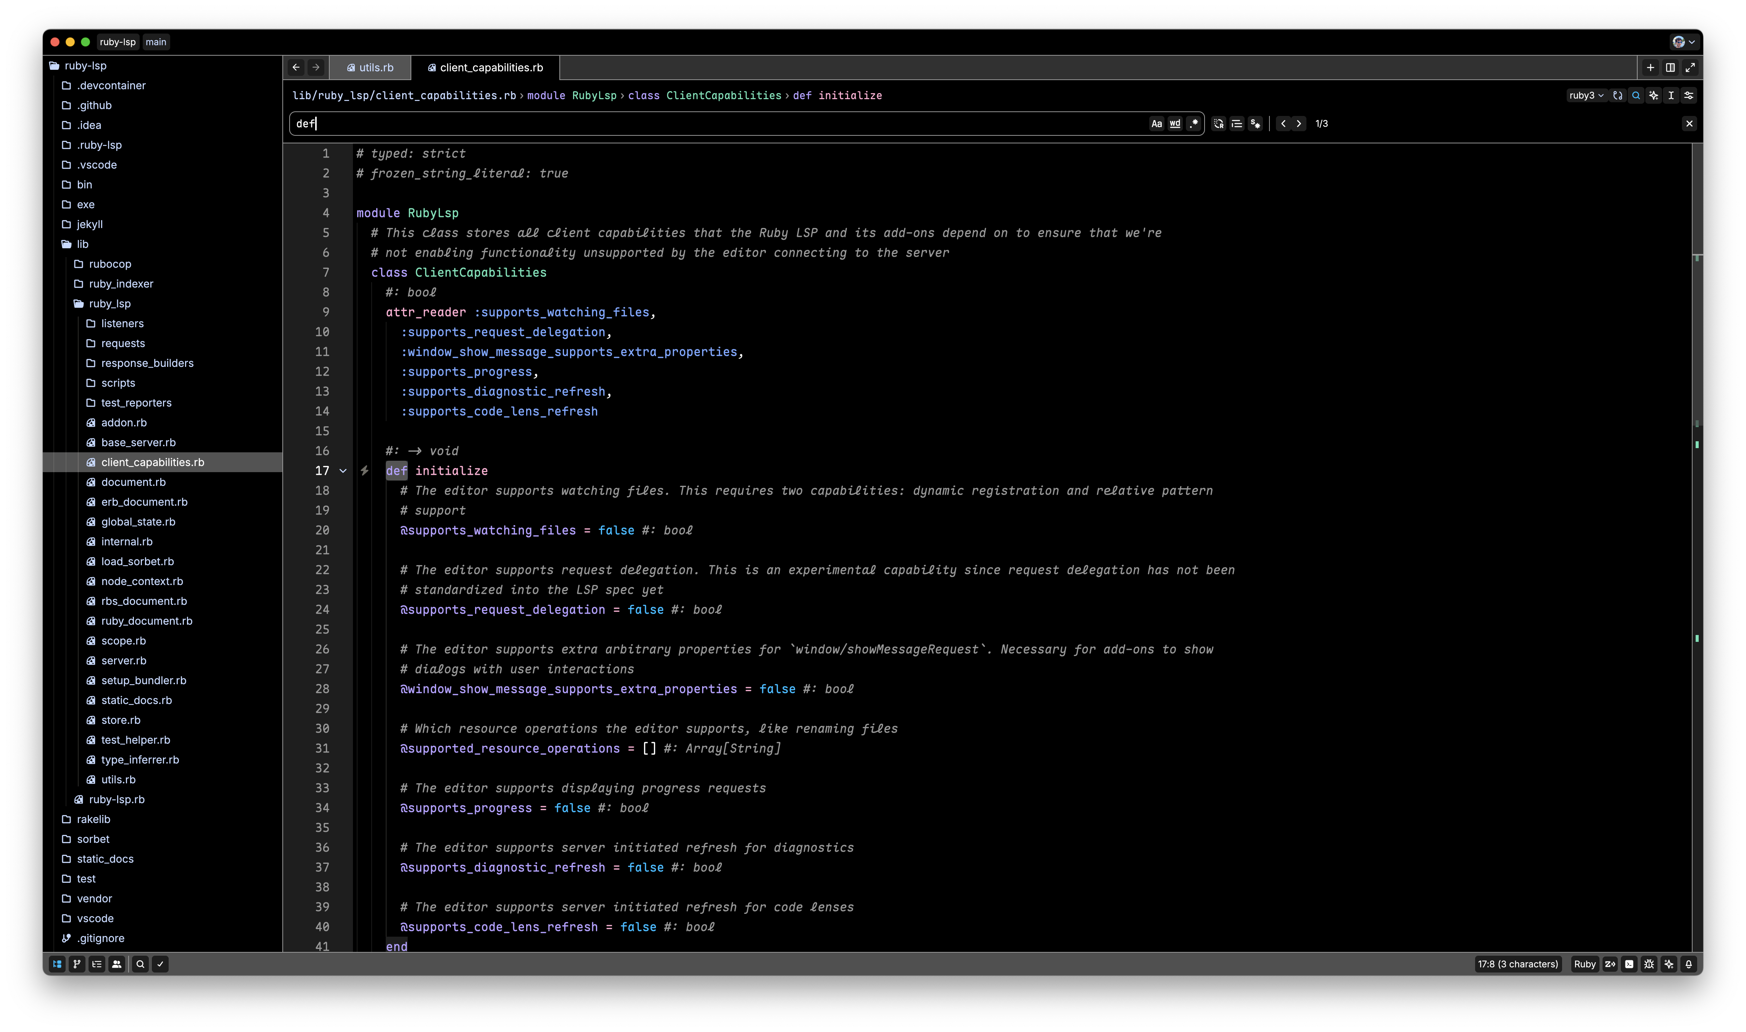This screenshot has width=1746, height=1032.
Task: Toggle whole word wd search option
Action: pos(1175,124)
